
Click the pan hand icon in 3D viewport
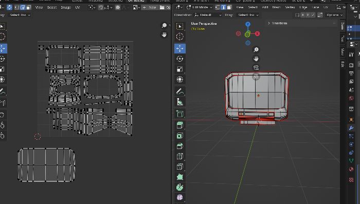tap(256, 59)
